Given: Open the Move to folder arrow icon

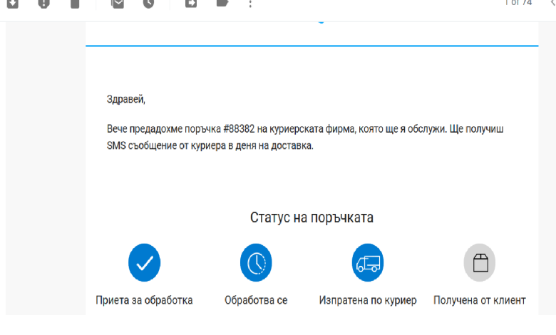Looking at the screenshot, I should [x=191, y=4].
